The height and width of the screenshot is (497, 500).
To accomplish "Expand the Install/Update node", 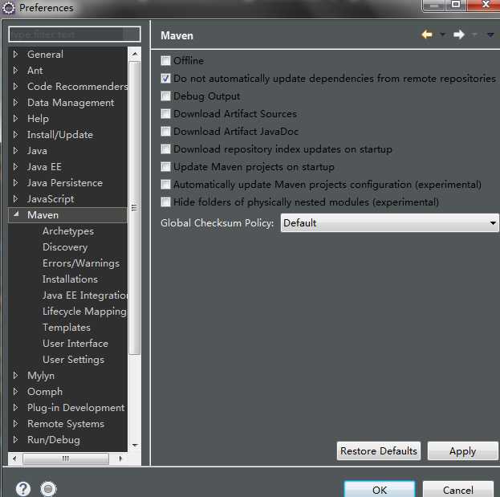I will click(x=15, y=134).
